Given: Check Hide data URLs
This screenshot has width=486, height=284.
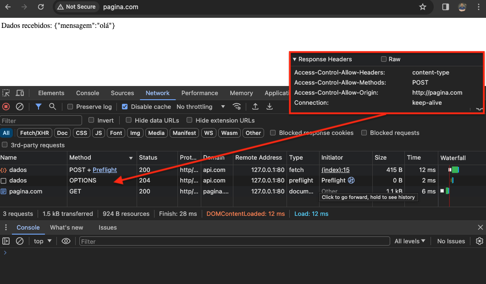Looking at the screenshot, I should 129,120.
